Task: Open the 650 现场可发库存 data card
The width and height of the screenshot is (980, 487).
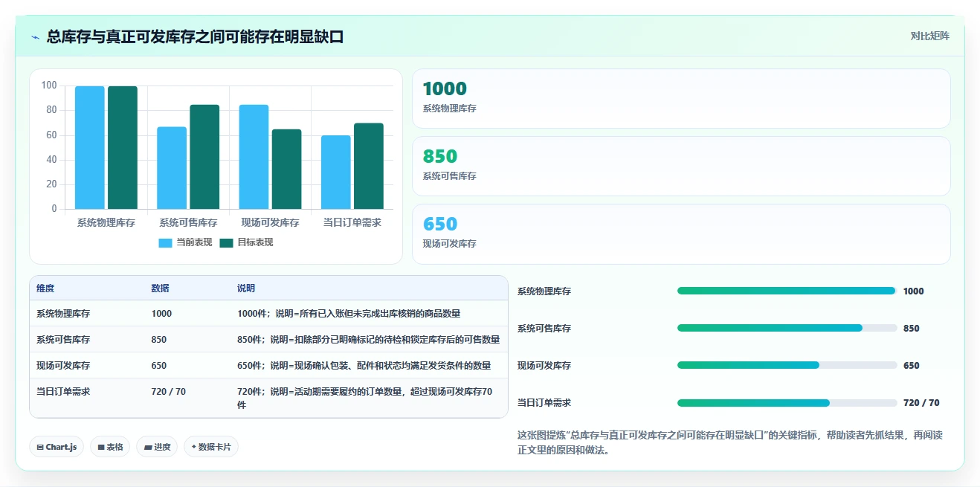Action: coord(681,234)
